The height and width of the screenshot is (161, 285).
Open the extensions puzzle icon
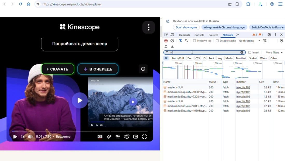[248, 4]
